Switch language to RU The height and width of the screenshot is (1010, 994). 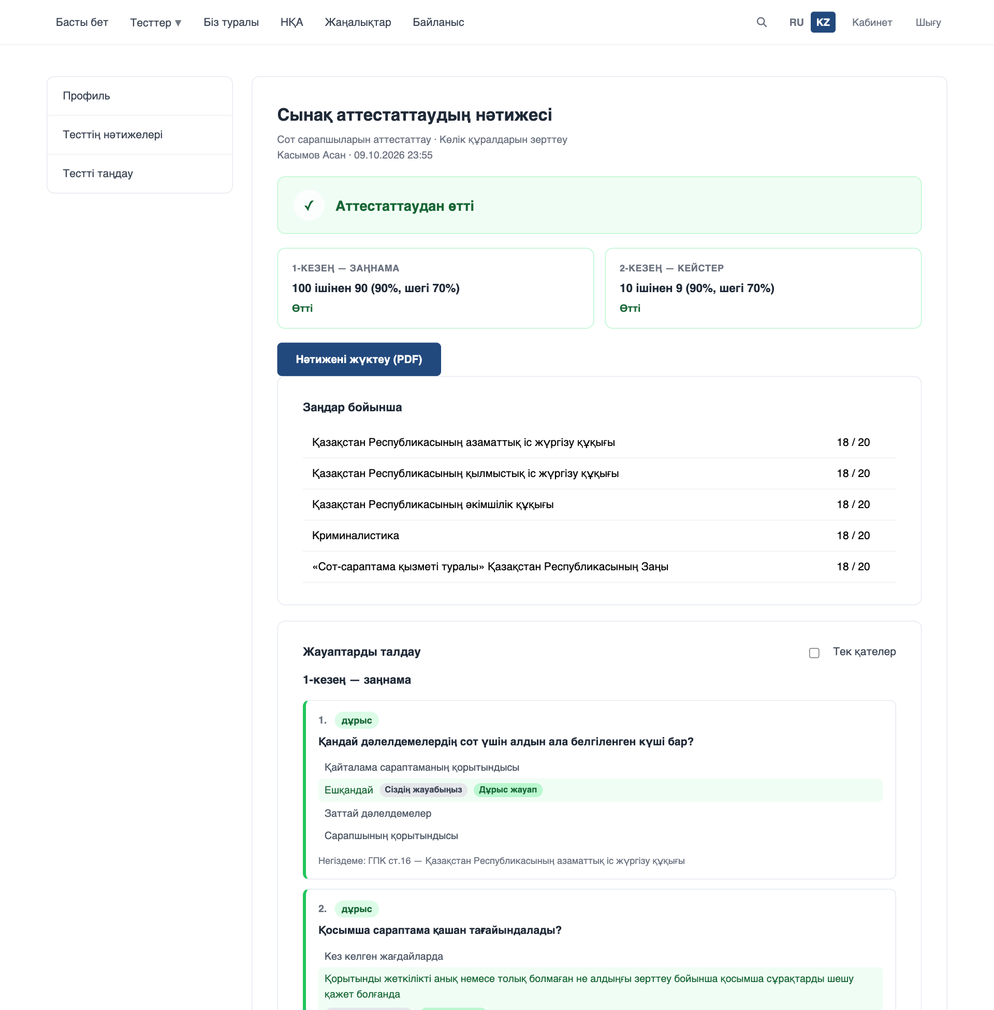coord(796,22)
